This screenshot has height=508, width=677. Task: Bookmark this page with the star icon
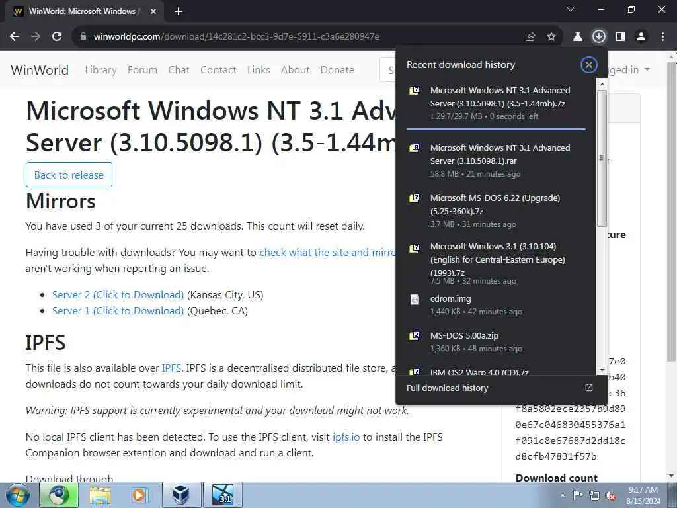[x=551, y=37]
